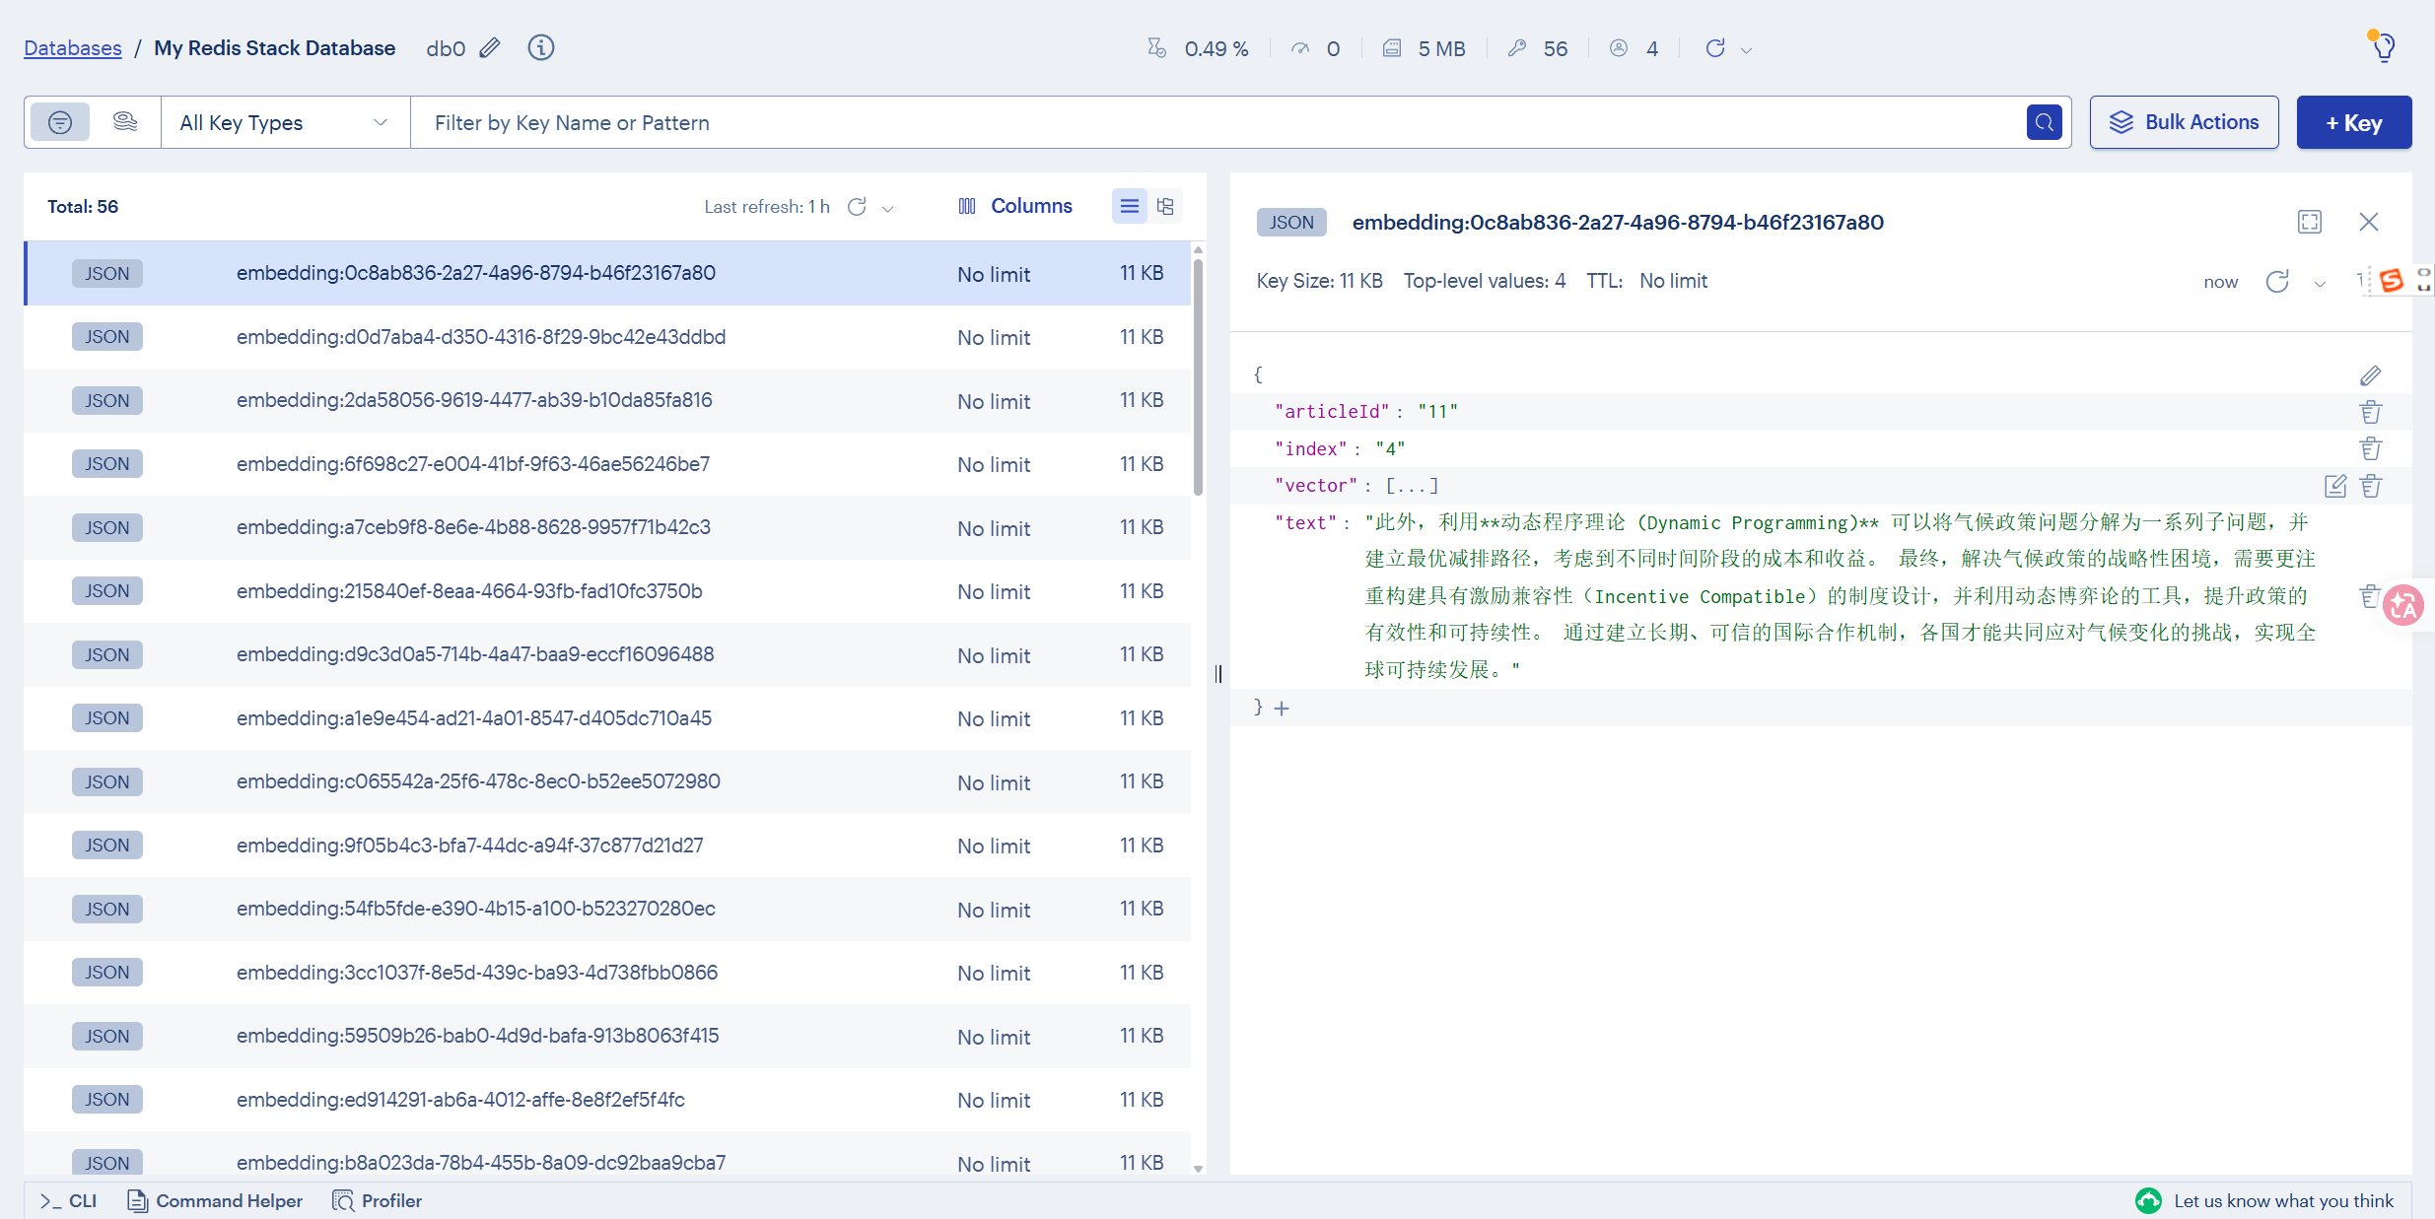Click the pencil icon to edit database alias
Viewport: 2435px width, 1219px height.
[x=490, y=48]
